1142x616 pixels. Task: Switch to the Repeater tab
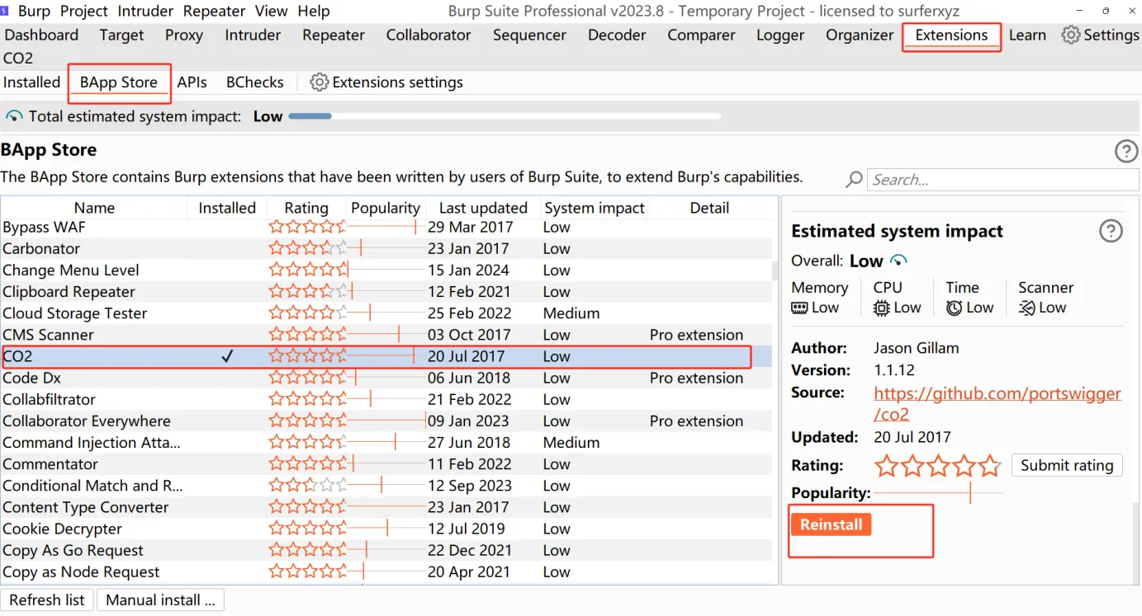tap(334, 35)
